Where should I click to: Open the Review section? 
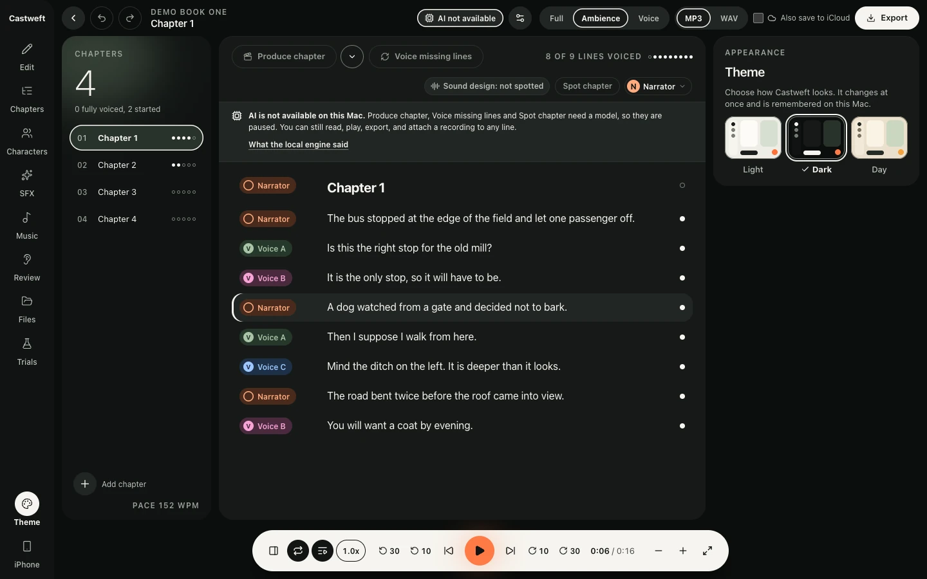(27, 268)
